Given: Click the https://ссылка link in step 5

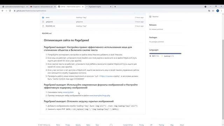Looking at the screenshot, I should coord(106,76).
